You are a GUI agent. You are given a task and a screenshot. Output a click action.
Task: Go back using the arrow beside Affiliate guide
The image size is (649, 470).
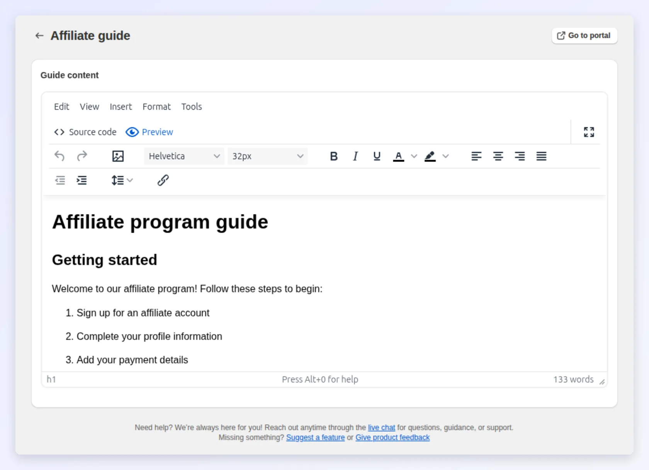pyautogui.click(x=39, y=36)
